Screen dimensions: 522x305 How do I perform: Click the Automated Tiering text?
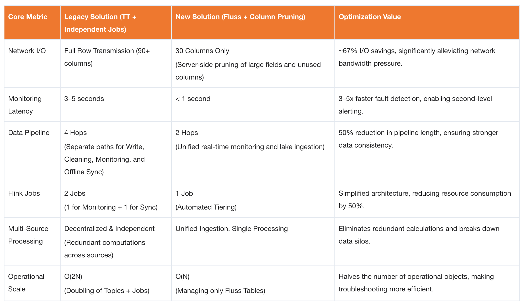tap(206, 207)
